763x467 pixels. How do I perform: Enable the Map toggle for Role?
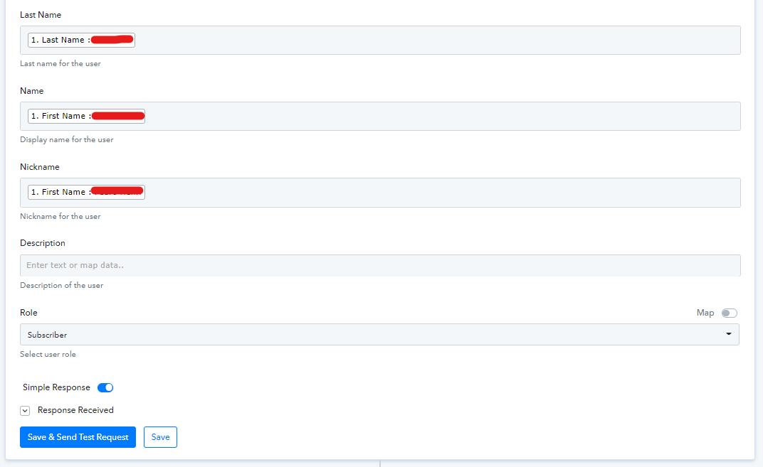(x=730, y=313)
